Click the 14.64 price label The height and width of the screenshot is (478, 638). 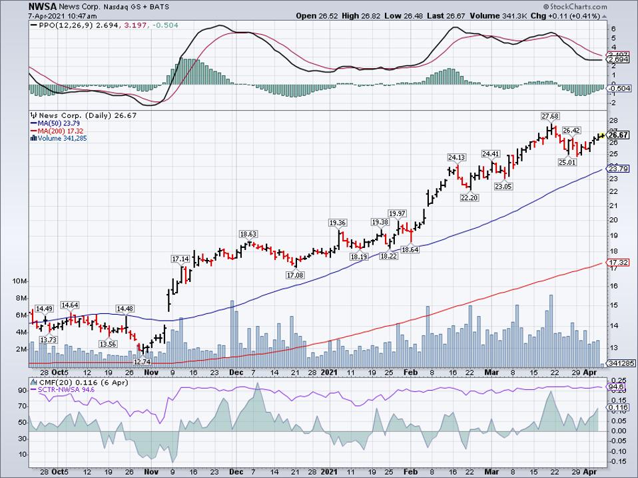click(x=70, y=305)
